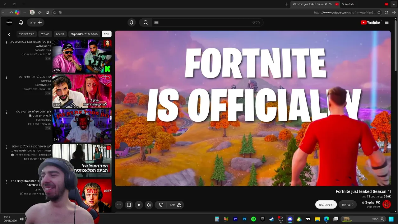Select the קשורים filter chip
The height and width of the screenshot is (224, 398).
[60, 34]
